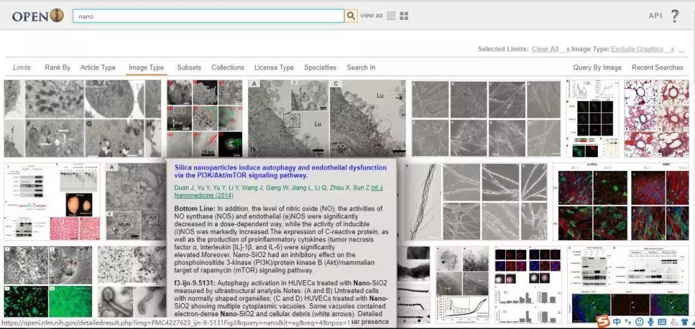This screenshot has width=695, height=329.
Task: Open the Query By Image option
Action: 597,67
